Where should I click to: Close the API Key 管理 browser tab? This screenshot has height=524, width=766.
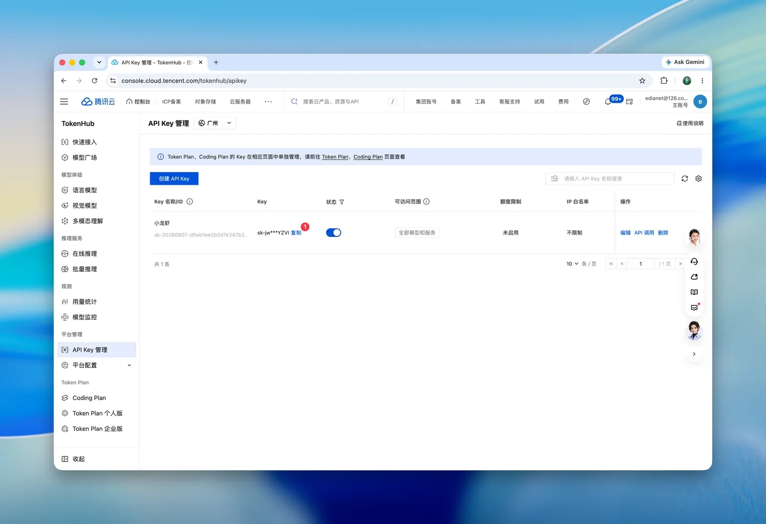[x=201, y=62]
